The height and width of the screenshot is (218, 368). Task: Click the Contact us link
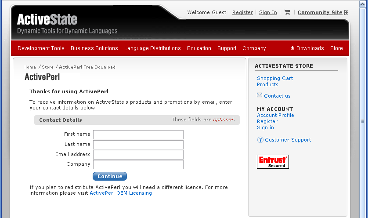click(x=277, y=96)
